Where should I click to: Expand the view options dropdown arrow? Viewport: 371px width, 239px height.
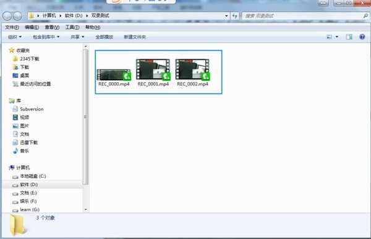point(337,37)
